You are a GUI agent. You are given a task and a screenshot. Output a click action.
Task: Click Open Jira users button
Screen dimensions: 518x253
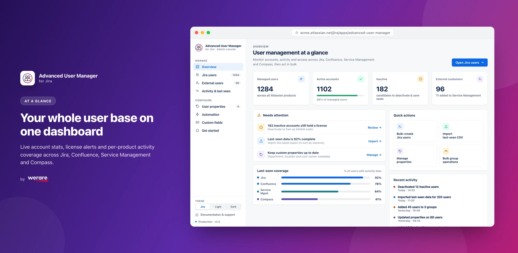click(x=470, y=62)
